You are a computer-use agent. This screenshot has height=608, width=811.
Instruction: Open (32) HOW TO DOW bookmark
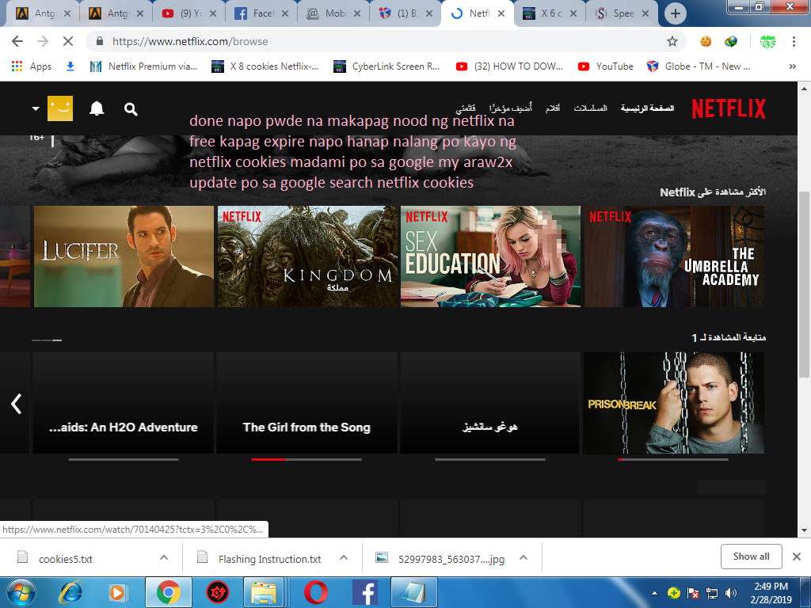(x=509, y=66)
